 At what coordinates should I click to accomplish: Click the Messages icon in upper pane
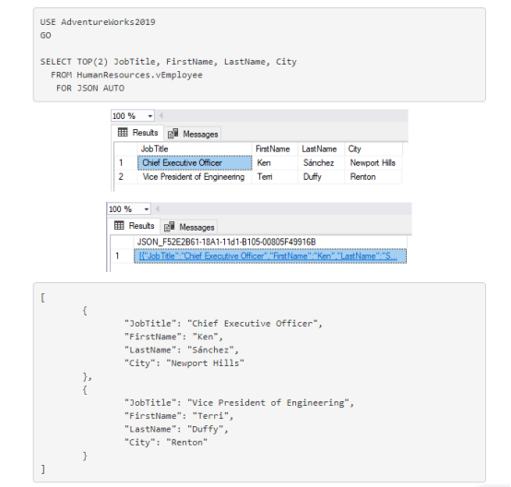pos(172,134)
